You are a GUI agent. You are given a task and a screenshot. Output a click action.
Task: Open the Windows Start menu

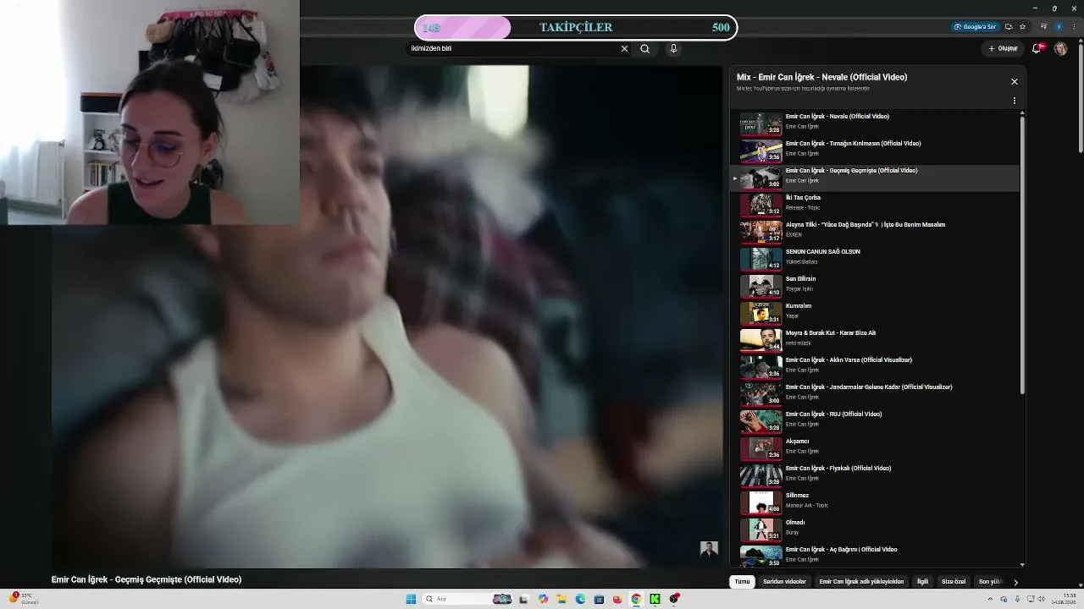411,599
